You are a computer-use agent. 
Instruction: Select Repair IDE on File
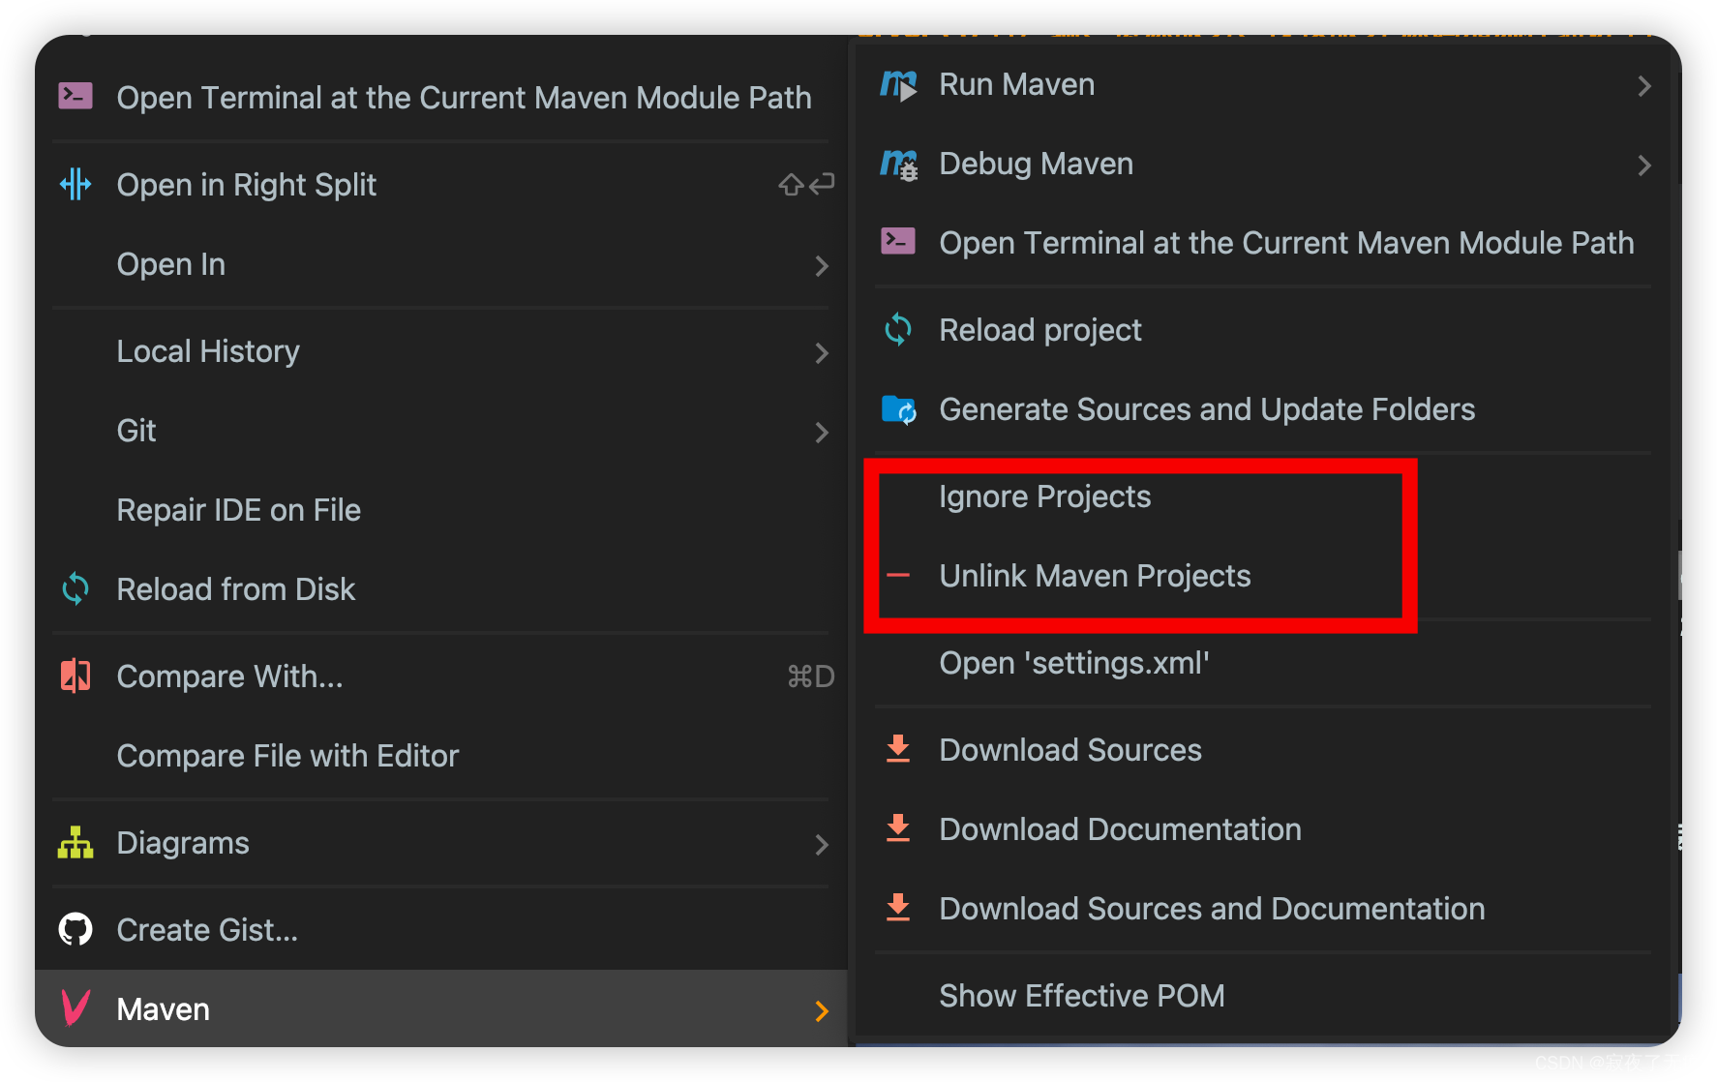tap(441, 509)
